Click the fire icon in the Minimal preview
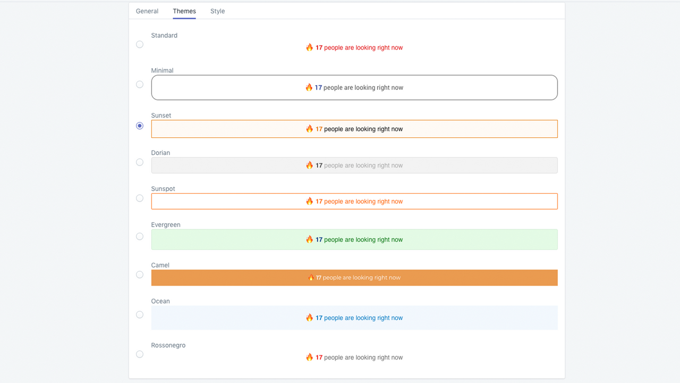Viewport: 680px width, 383px height. click(309, 87)
